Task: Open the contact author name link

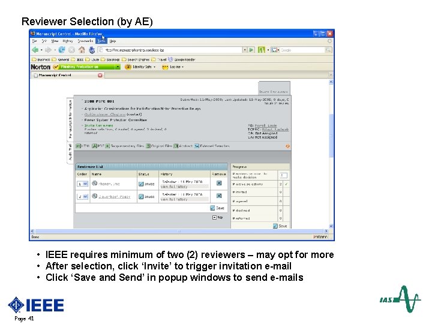Action: pyautogui.click(x=104, y=115)
